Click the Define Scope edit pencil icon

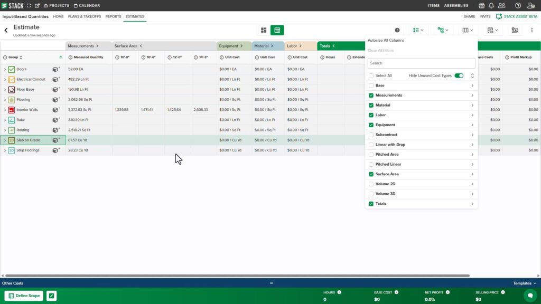[51, 296]
